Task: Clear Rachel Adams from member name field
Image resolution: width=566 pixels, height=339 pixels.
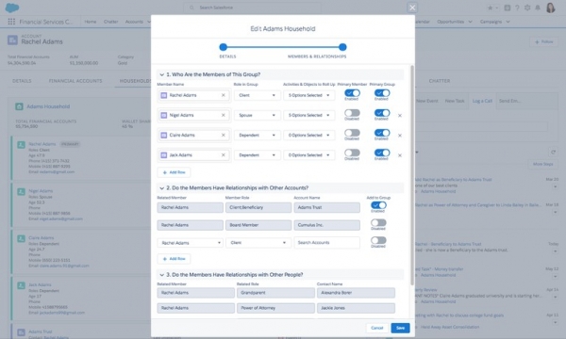Action: [223, 95]
